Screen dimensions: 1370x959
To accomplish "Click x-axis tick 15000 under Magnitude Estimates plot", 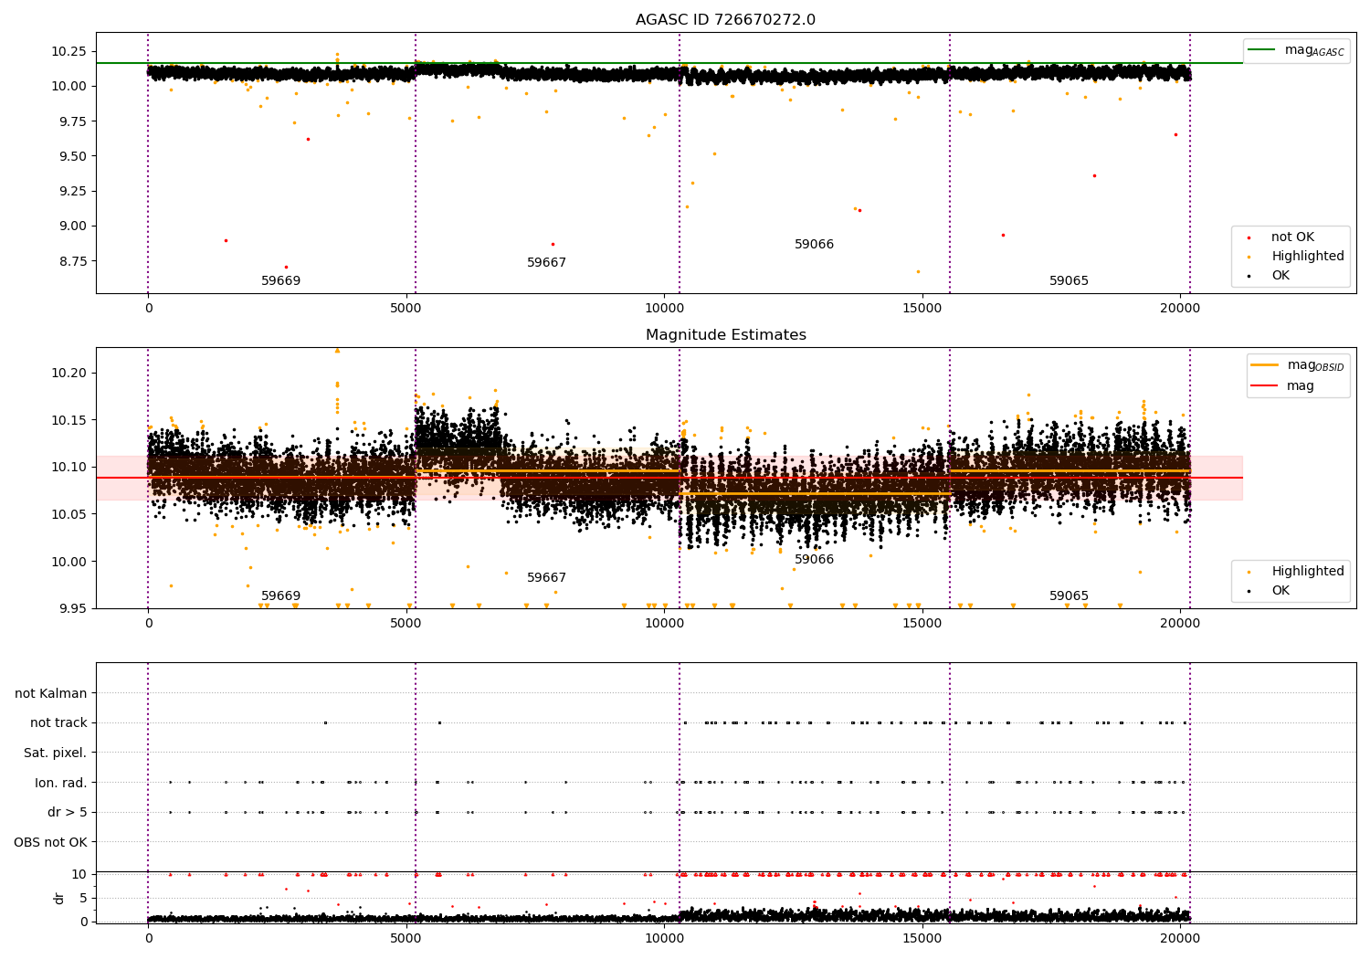I will point(922,624).
